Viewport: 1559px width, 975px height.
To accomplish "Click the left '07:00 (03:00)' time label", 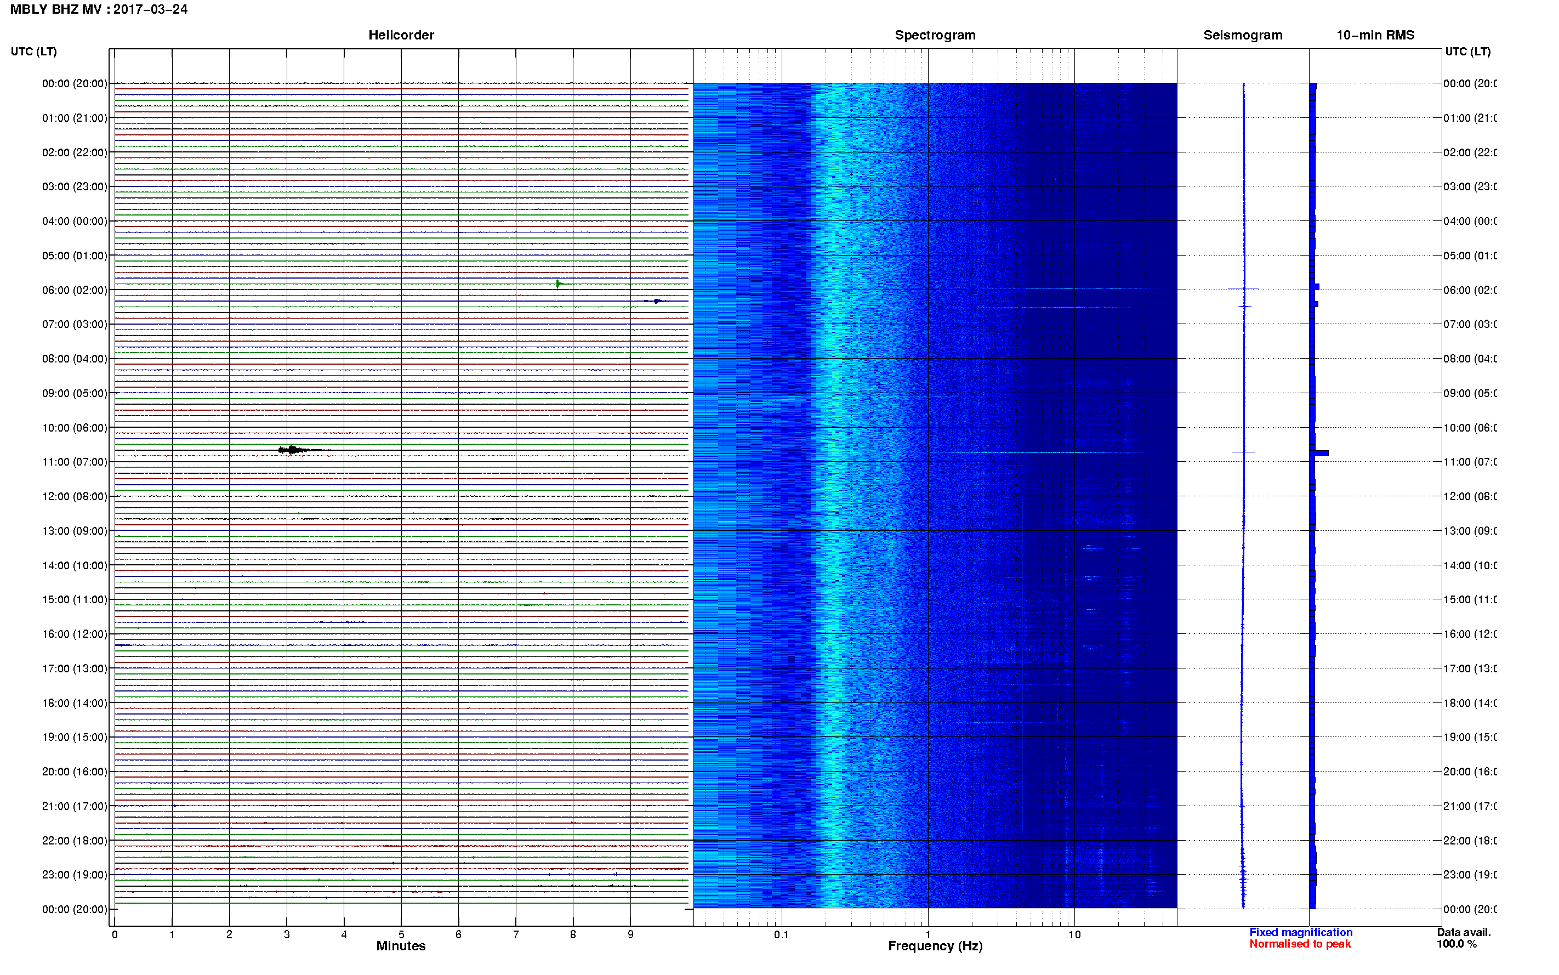I will 75,324.
